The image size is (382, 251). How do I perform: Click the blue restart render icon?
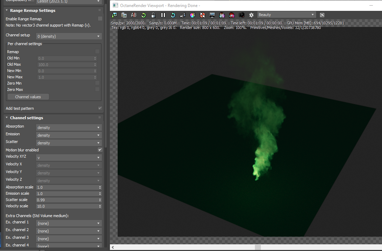pyautogui.click(x=173, y=15)
